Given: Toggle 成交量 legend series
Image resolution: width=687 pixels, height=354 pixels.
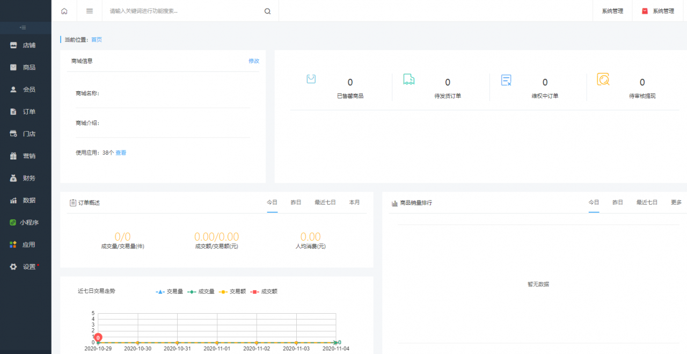Looking at the screenshot, I should pyautogui.click(x=201, y=292).
